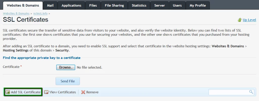
Task: Focus the certificate list search field
Action: [228, 92]
